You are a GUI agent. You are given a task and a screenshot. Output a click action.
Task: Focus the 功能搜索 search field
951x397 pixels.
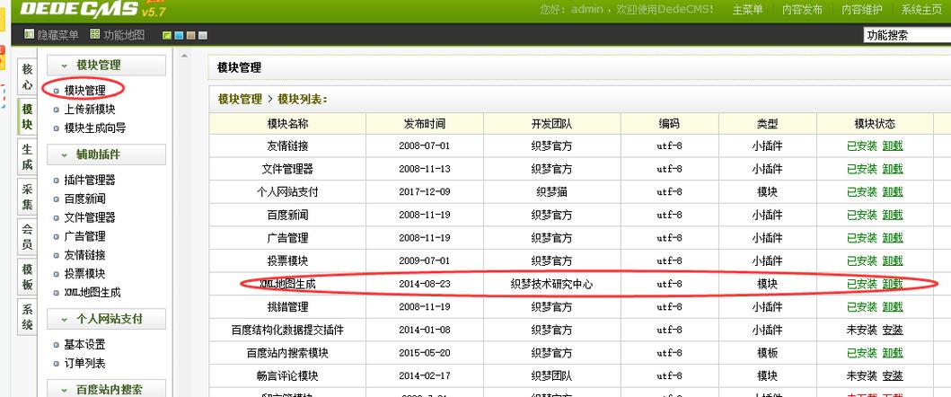pos(907,35)
